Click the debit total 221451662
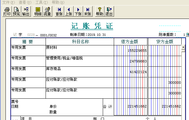 [x=137, y=106]
